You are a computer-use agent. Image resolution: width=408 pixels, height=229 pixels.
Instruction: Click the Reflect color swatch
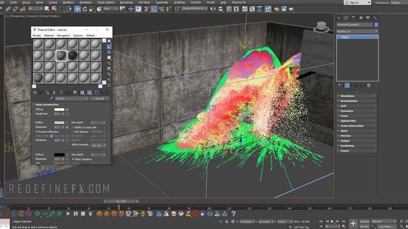[59, 122]
